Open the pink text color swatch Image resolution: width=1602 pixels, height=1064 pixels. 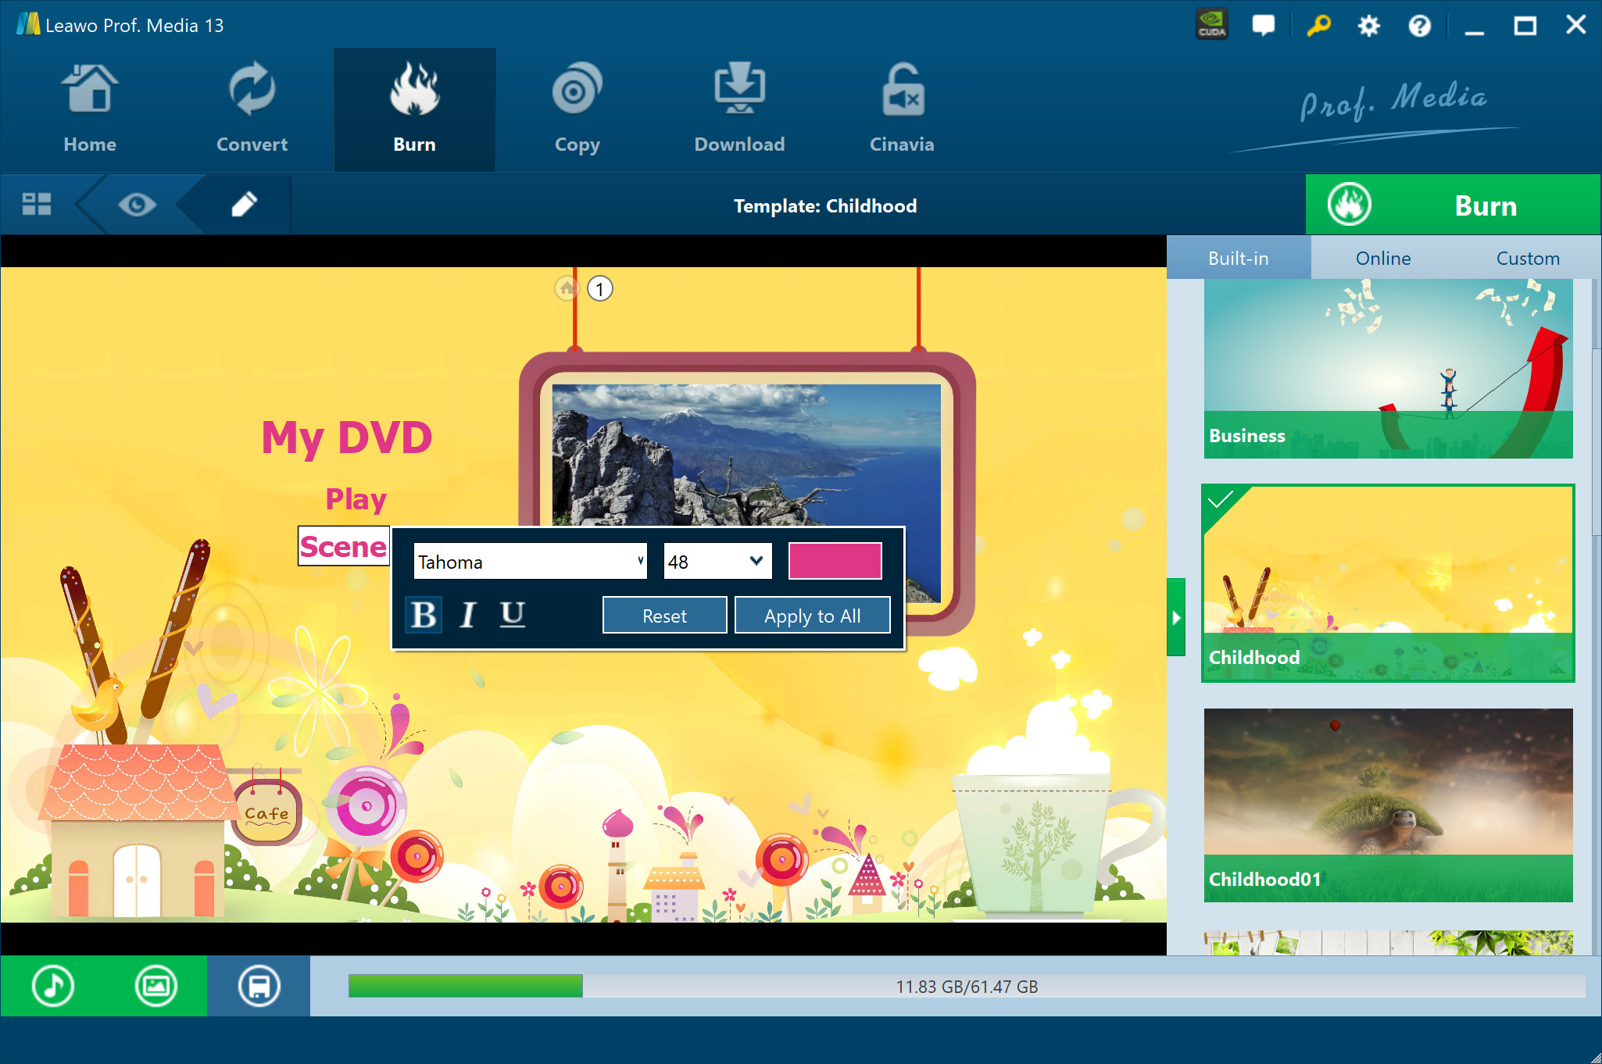click(x=835, y=562)
